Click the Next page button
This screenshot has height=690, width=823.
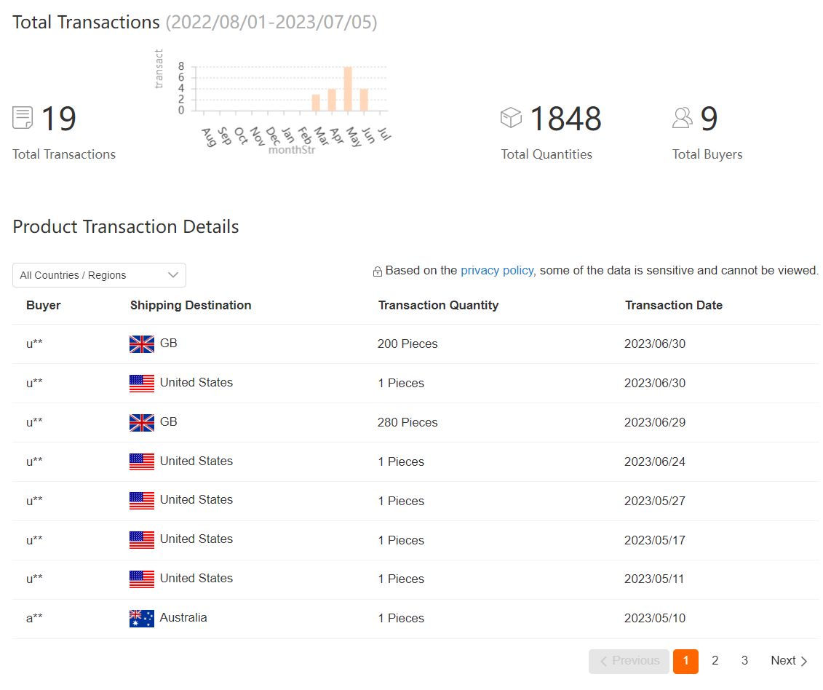click(789, 661)
